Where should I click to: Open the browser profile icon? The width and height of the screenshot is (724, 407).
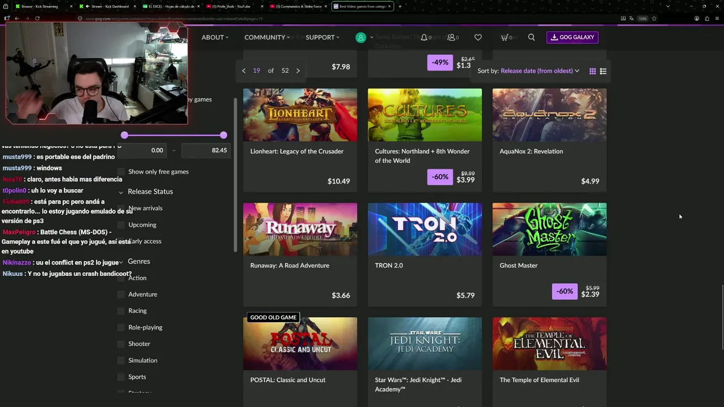pos(697,18)
